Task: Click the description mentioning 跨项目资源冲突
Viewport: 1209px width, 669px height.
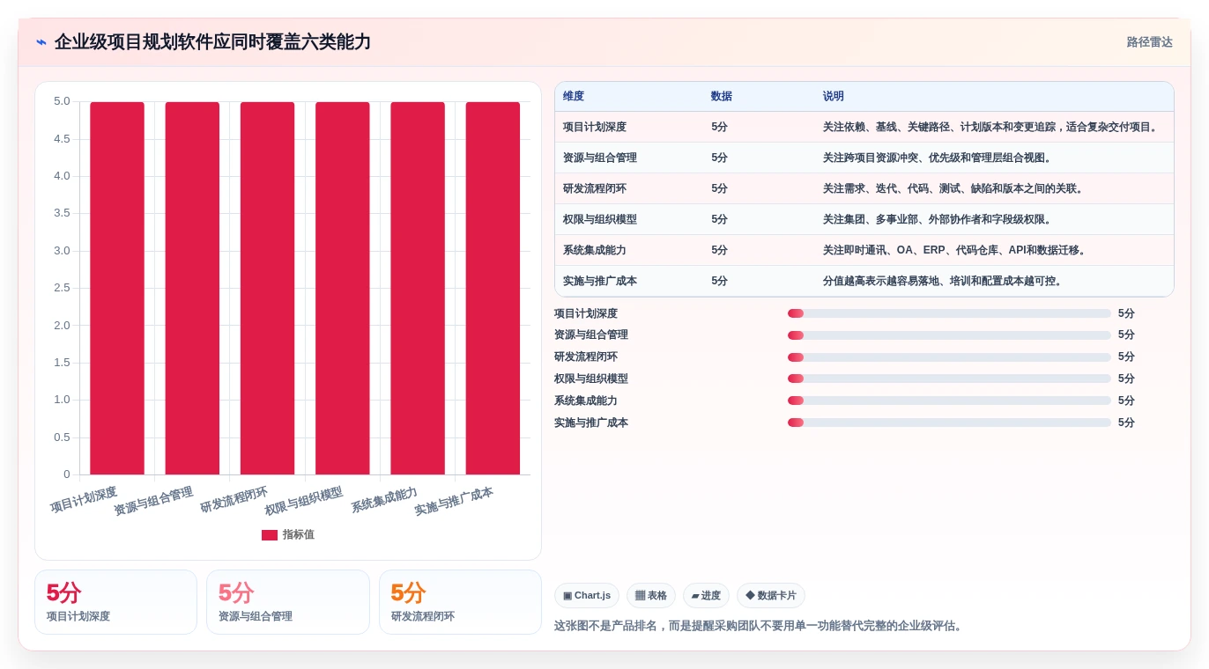Action: [x=938, y=158]
